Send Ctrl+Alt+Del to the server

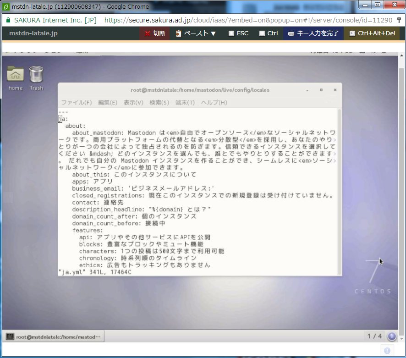click(373, 33)
